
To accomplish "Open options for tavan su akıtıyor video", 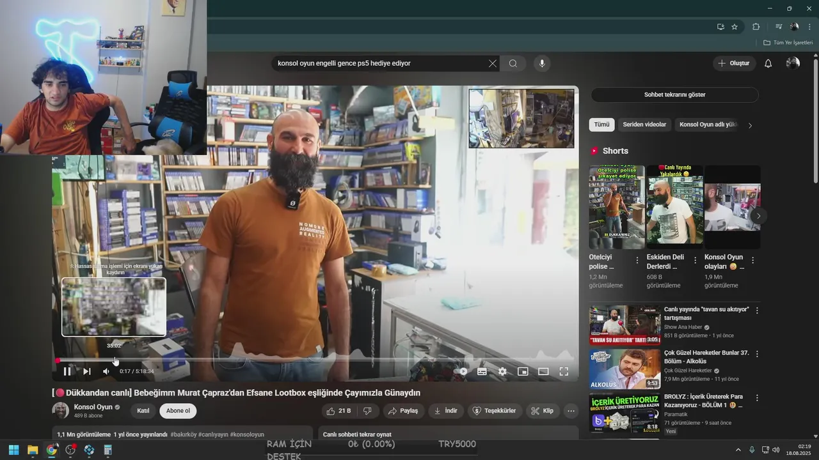I will click(757, 310).
